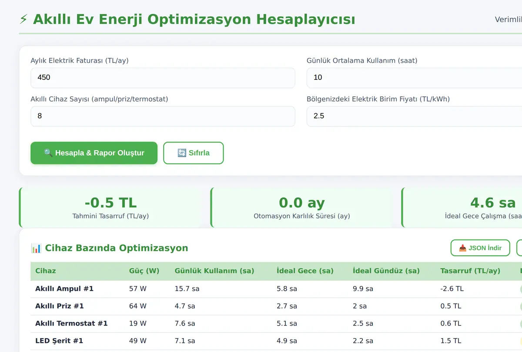Click the Tasarruf (TL/ay) column header

click(x=470, y=271)
